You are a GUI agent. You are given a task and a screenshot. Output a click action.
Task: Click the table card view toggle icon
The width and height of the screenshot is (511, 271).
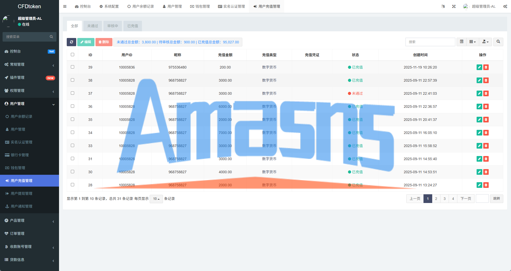[461, 42]
